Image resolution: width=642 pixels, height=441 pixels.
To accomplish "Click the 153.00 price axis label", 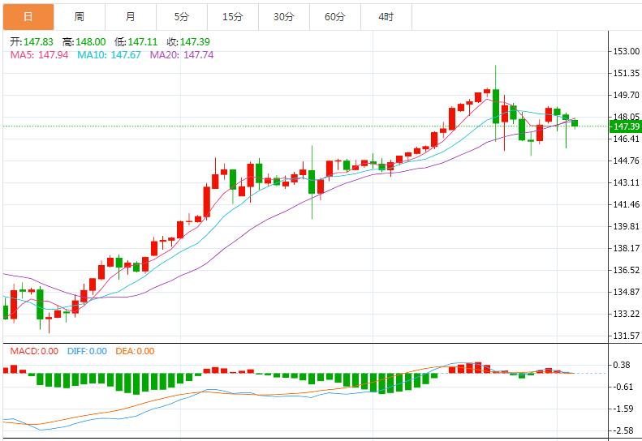I will click(626, 51).
